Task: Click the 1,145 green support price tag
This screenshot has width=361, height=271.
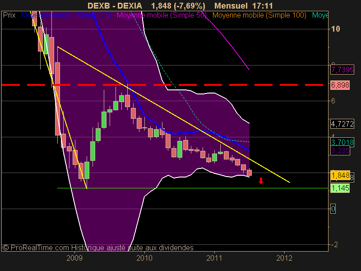Action: (x=340, y=188)
